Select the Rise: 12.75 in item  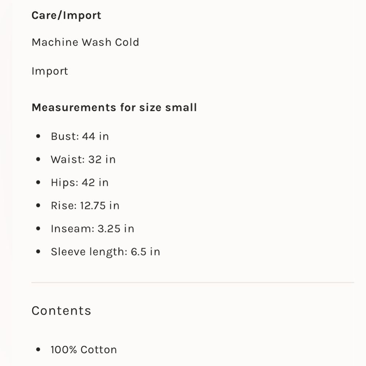[85, 206]
